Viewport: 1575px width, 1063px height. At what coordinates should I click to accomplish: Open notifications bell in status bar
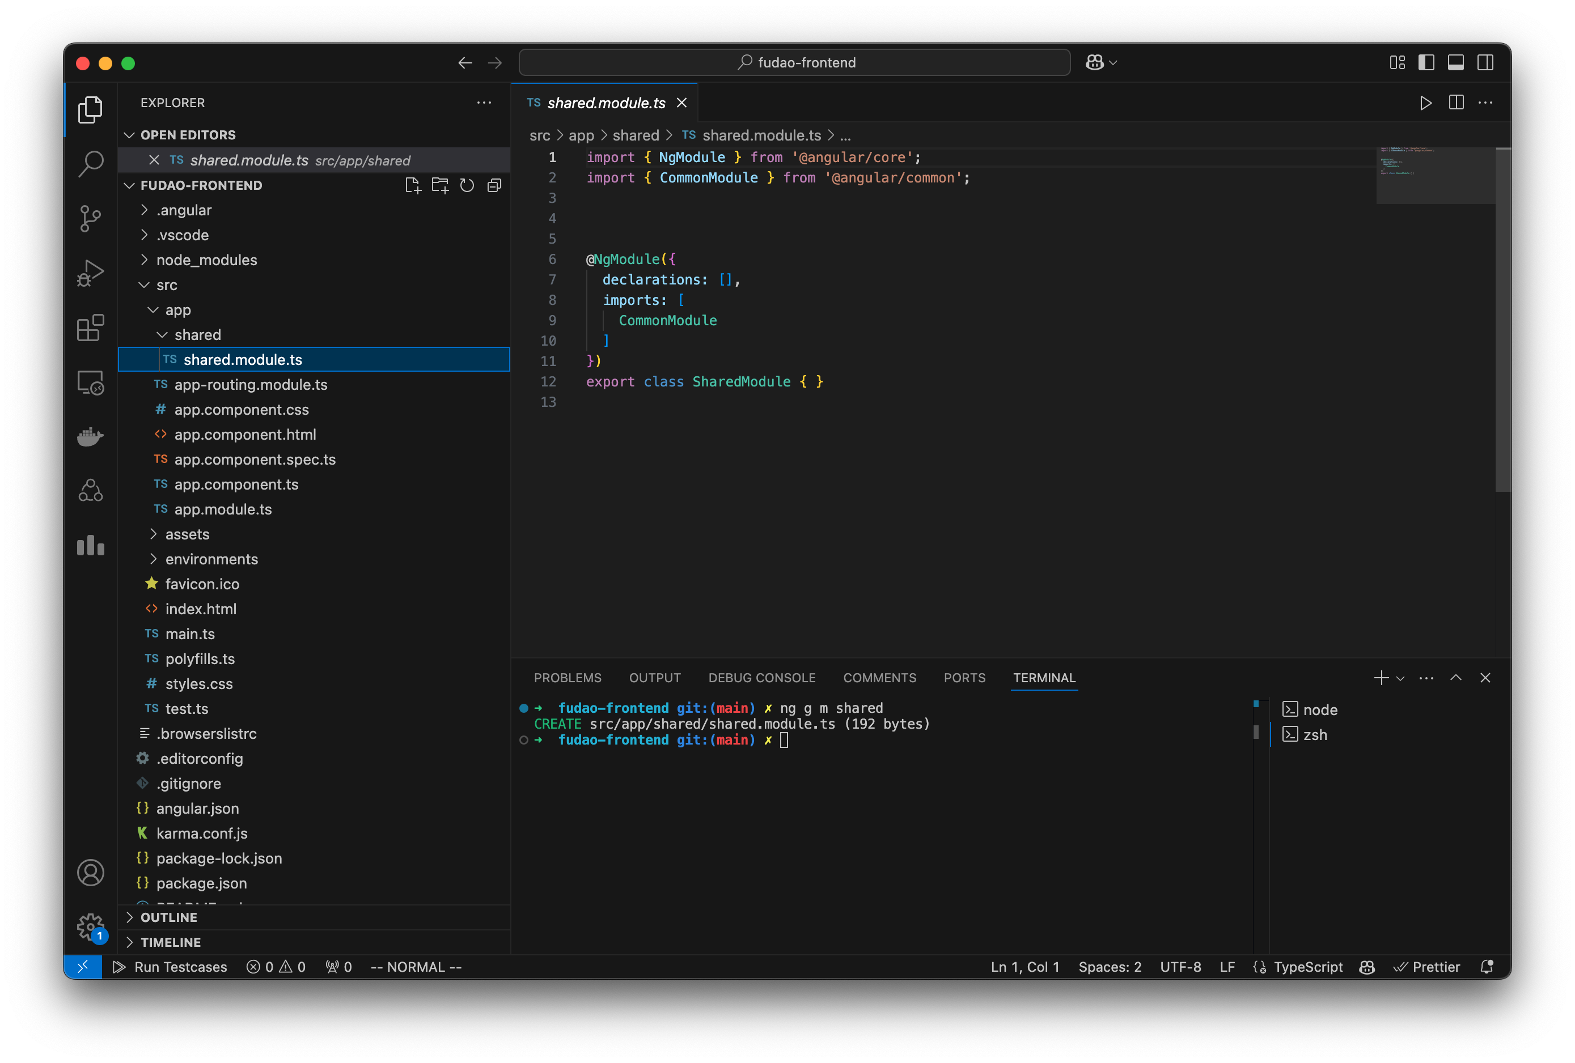[x=1486, y=967]
